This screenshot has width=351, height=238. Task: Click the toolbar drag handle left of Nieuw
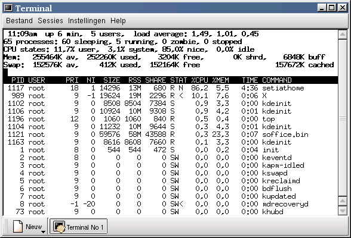6,227
